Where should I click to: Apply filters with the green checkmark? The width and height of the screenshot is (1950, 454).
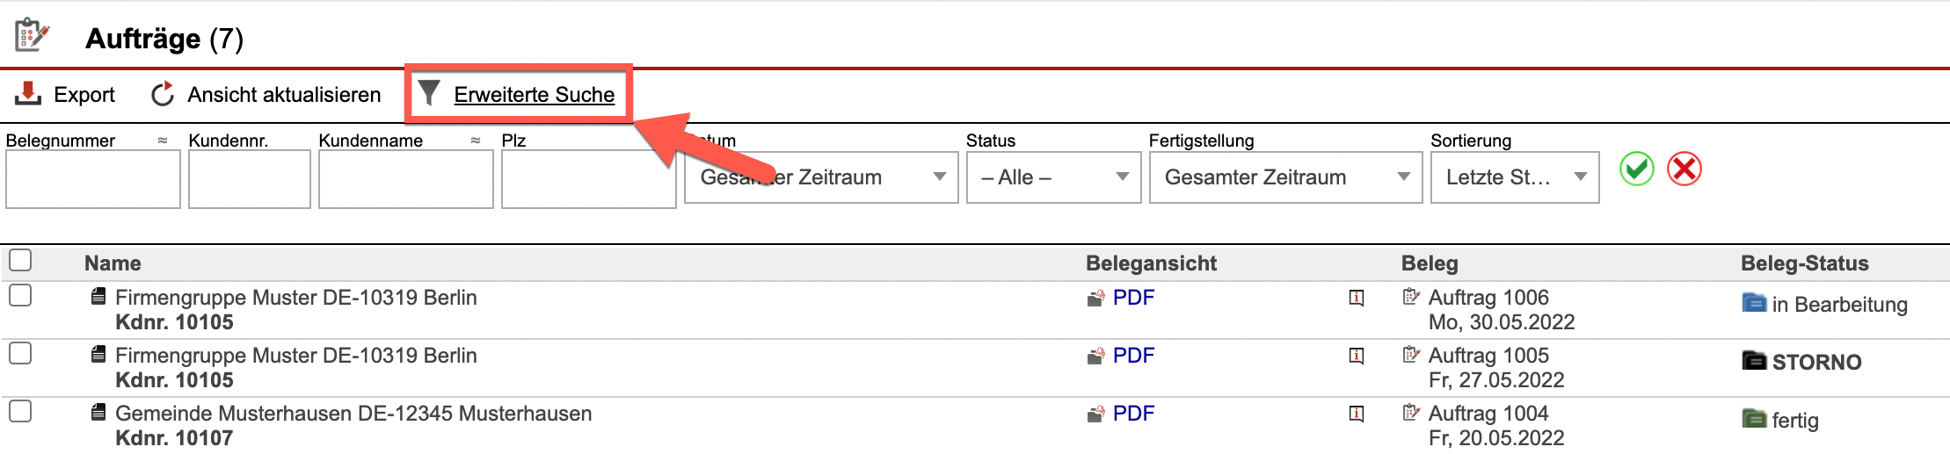[x=1636, y=169]
